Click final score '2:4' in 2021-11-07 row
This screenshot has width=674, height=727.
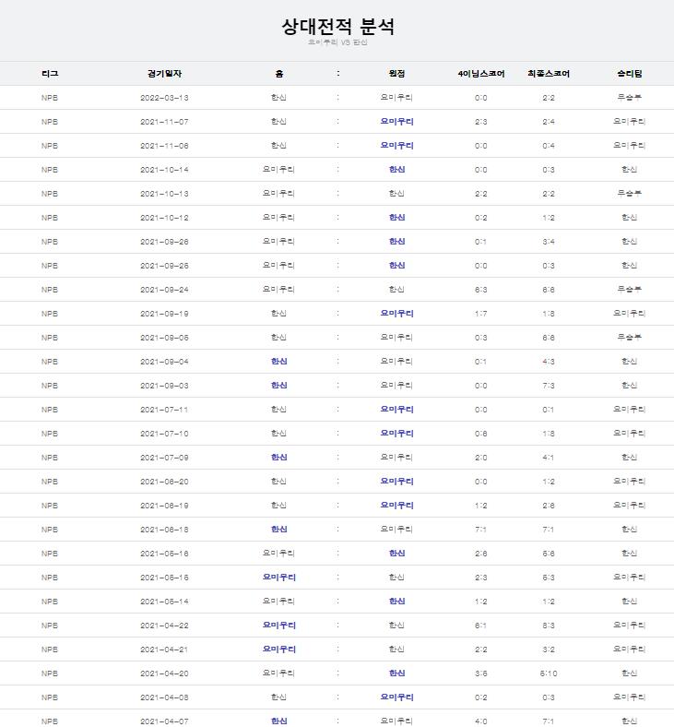549,122
